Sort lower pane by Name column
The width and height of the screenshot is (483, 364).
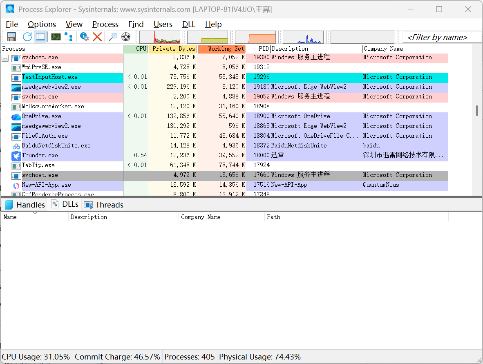pyautogui.click(x=34, y=217)
